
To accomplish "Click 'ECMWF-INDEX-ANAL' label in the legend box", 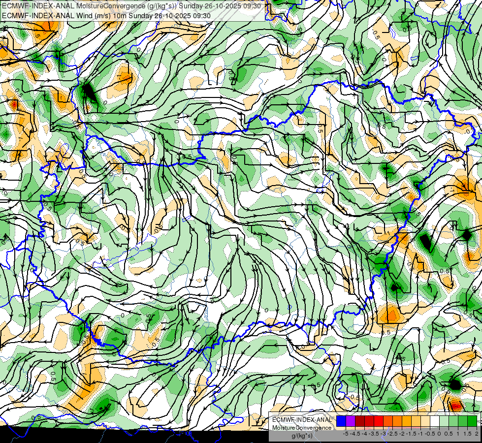I will (x=301, y=420).
